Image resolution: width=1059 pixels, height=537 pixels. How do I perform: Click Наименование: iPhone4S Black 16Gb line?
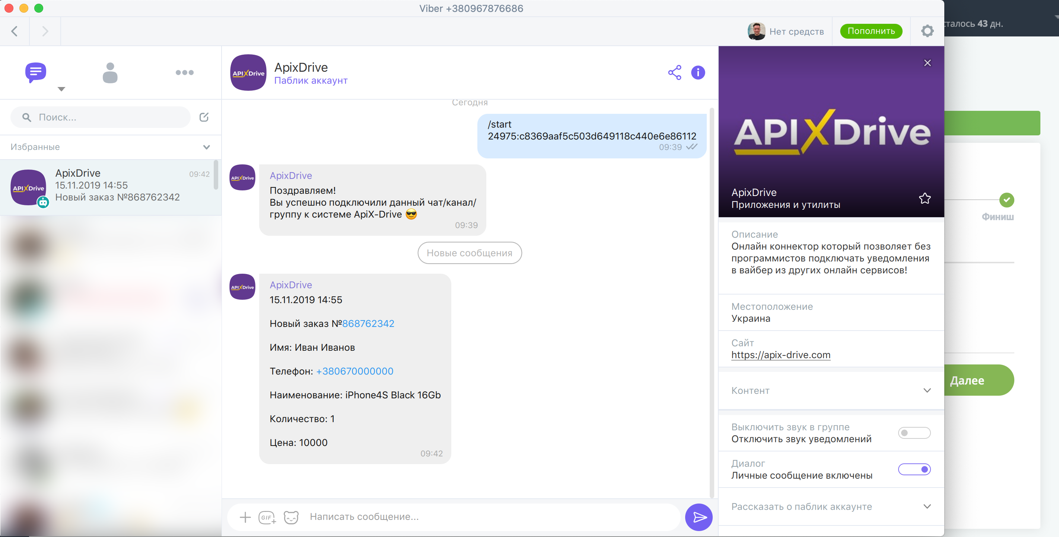pyautogui.click(x=355, y=395)
